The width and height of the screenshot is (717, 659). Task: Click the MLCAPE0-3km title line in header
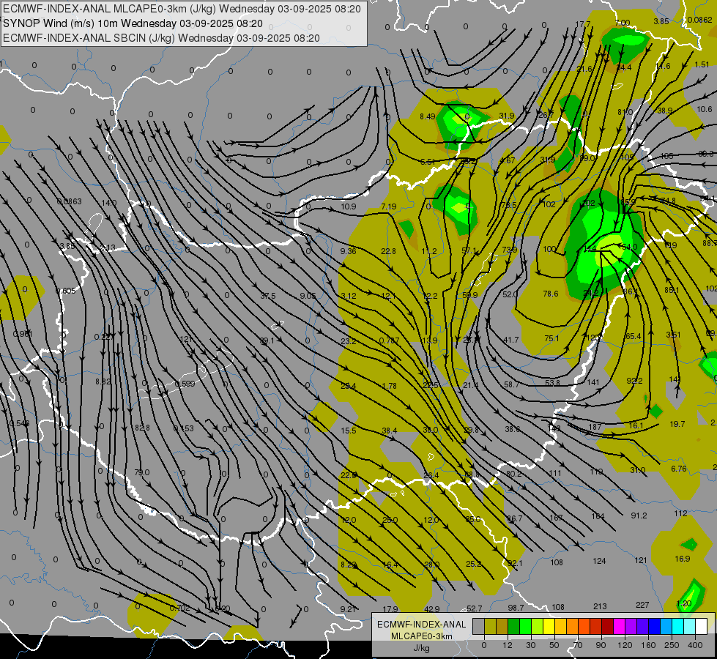[x=182, y=9]
